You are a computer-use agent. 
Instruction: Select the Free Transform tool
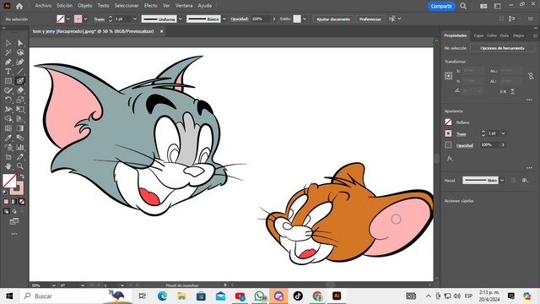[x=20, y=109]
